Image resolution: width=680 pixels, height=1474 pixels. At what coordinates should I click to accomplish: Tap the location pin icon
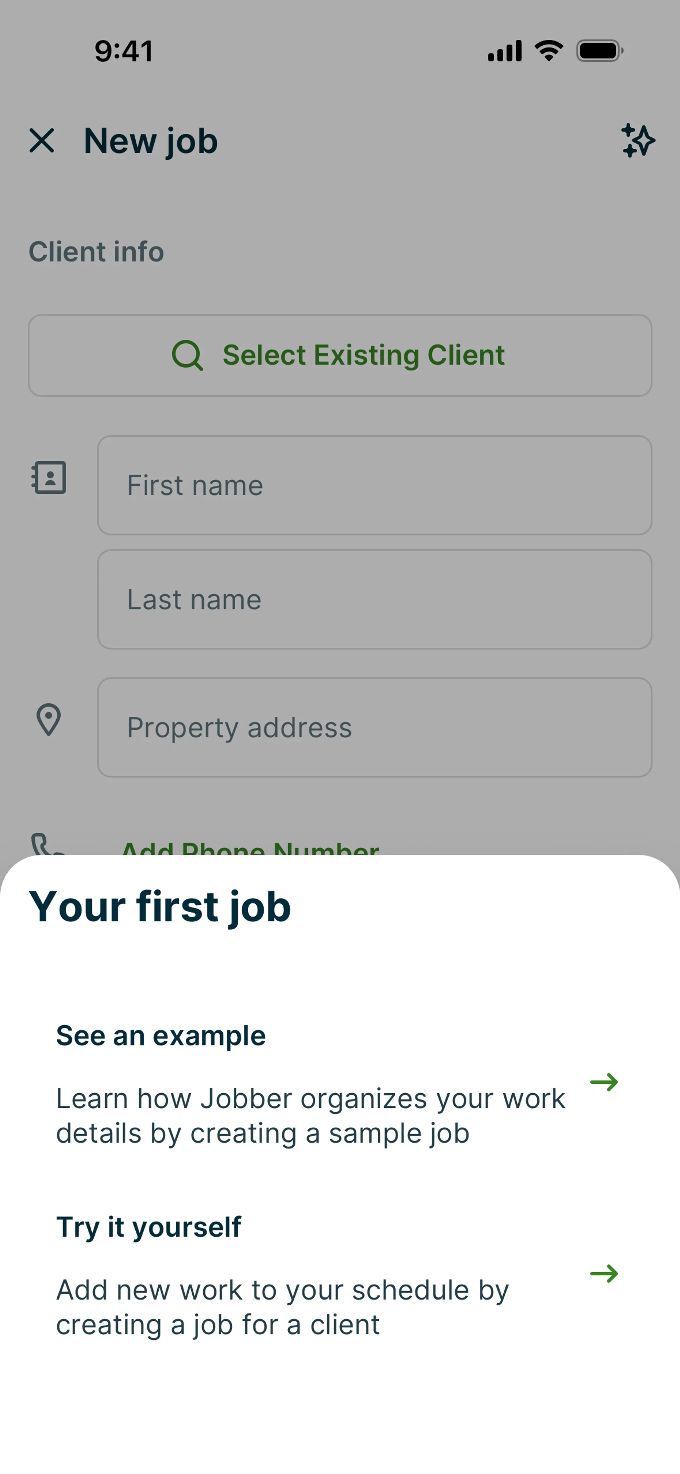[x=49, y=720]
